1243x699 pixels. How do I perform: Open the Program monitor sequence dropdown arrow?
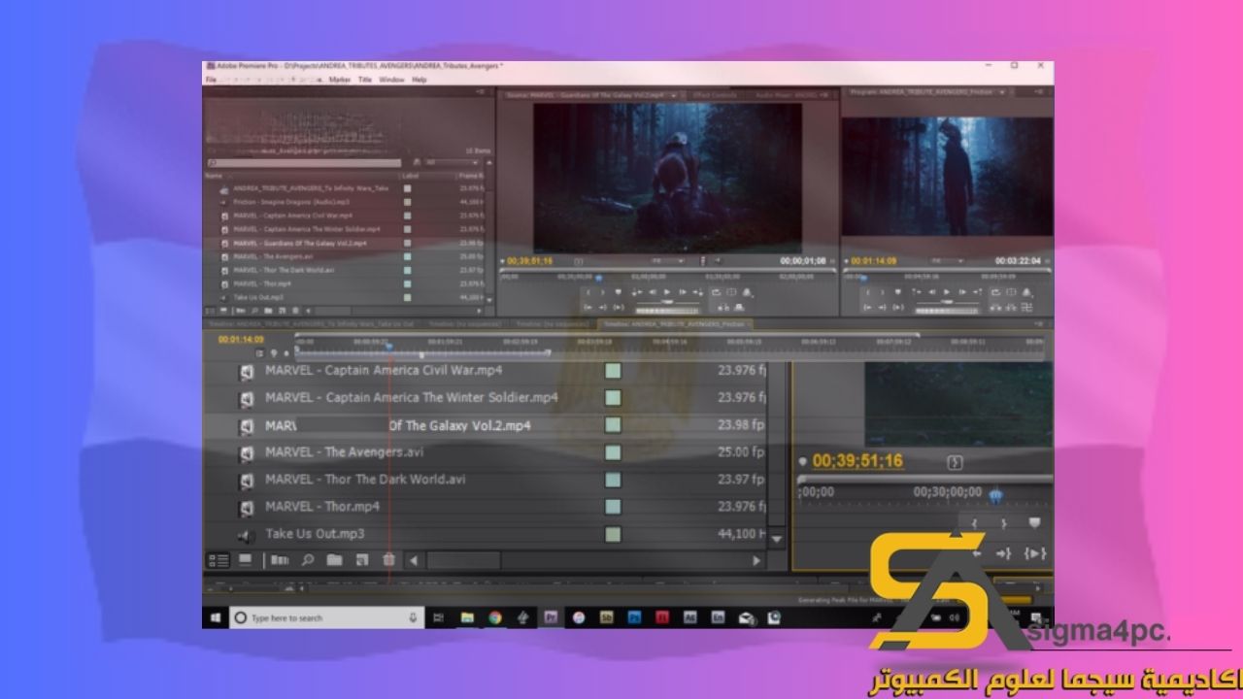tap(1000, 91)
